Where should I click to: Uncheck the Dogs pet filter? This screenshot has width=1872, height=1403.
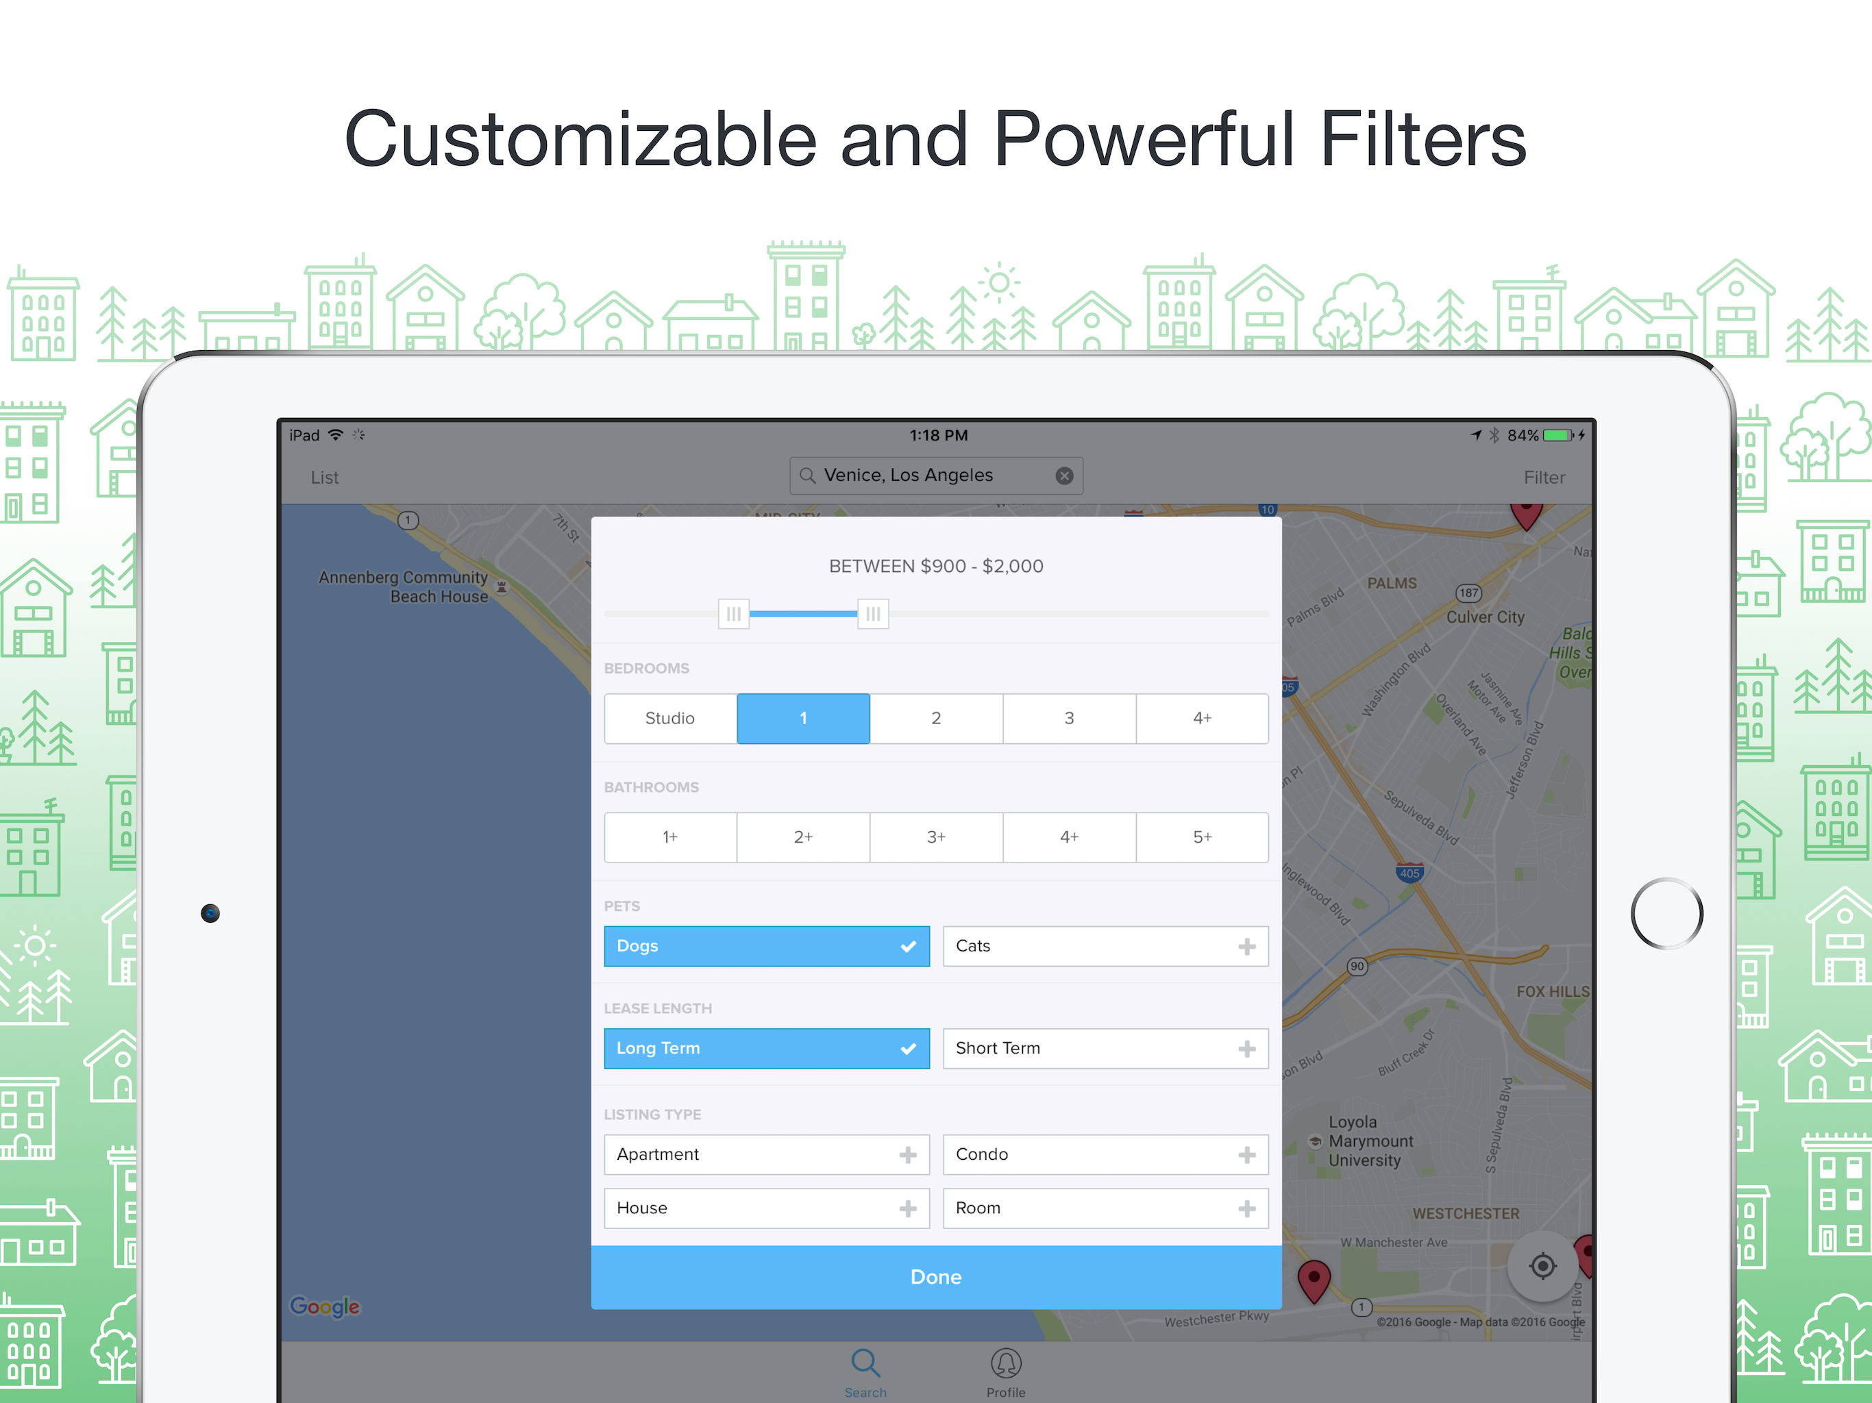pos(767,946)
